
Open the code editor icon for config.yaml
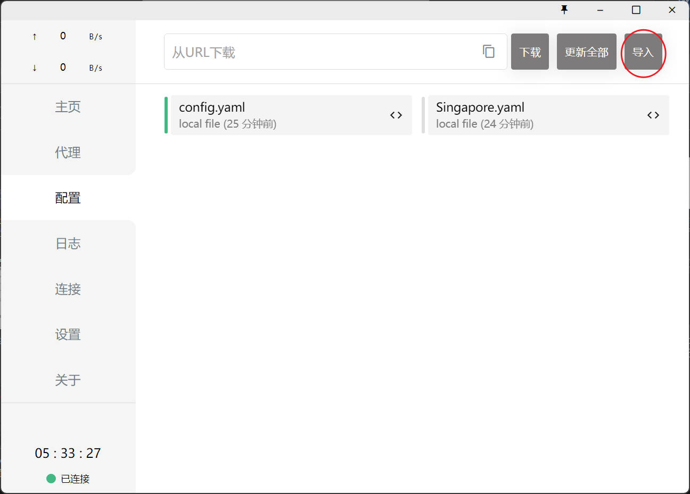point(396,115)
